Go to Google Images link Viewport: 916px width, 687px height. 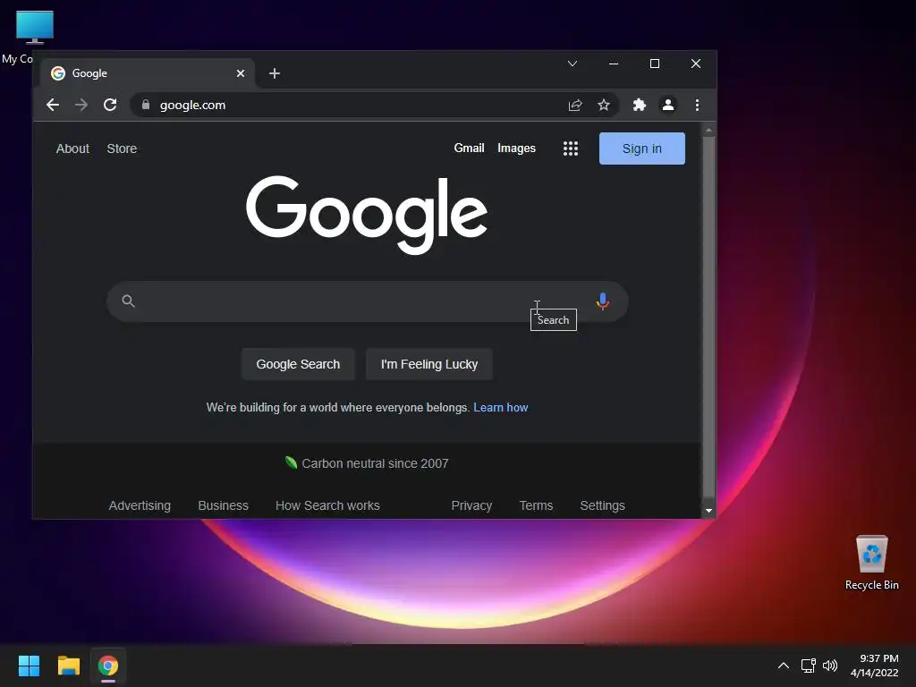tap(516, 148)
